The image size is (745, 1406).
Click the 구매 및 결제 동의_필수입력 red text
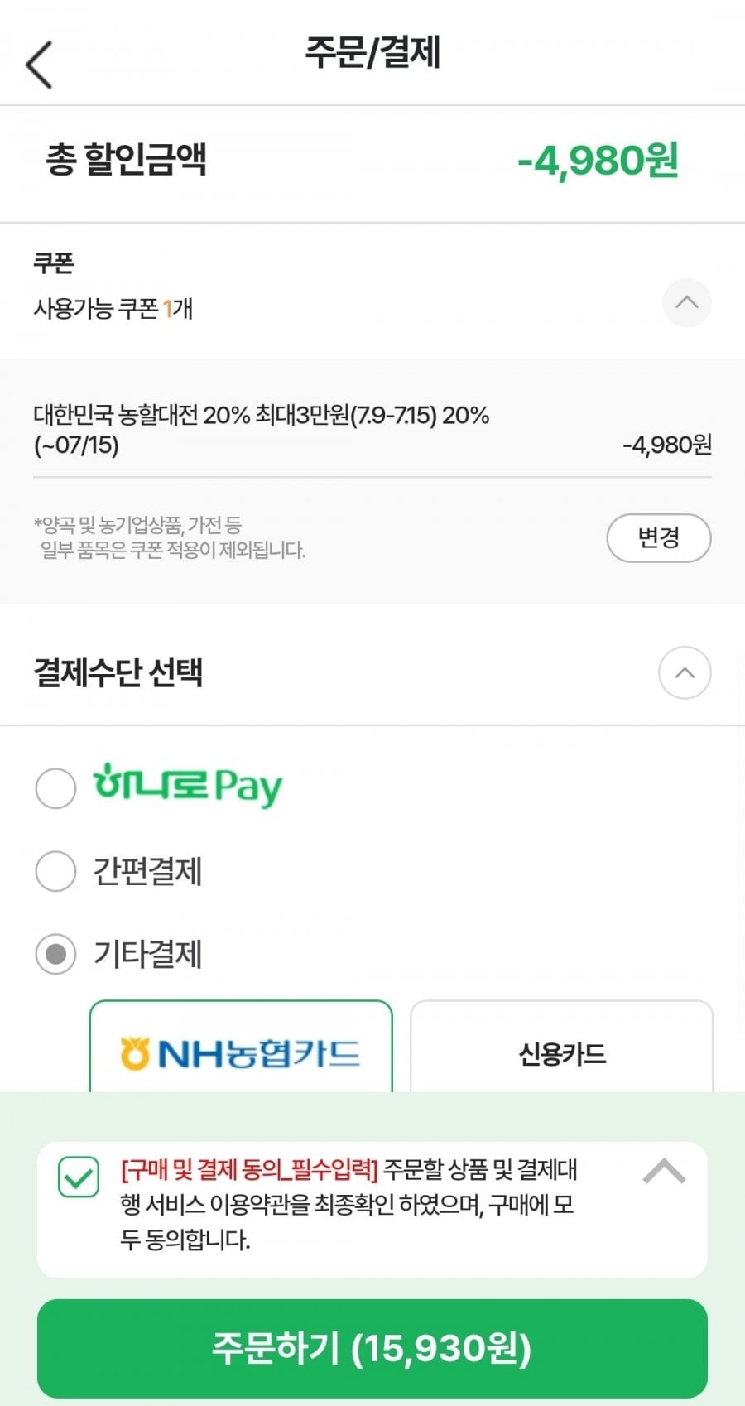[249, 1170]
